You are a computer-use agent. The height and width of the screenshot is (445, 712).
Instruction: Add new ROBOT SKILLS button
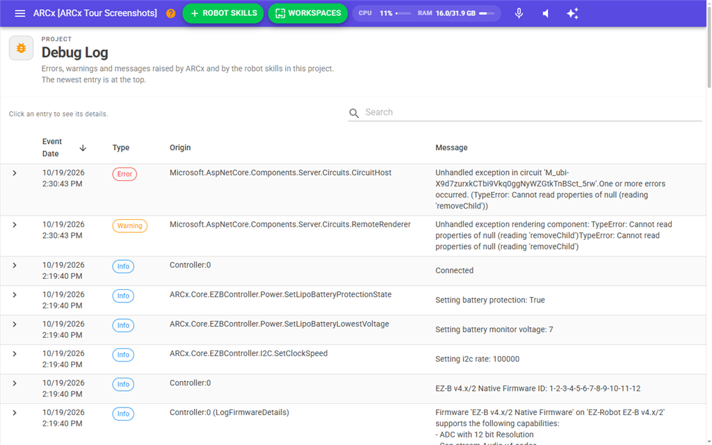click(223, 13)
